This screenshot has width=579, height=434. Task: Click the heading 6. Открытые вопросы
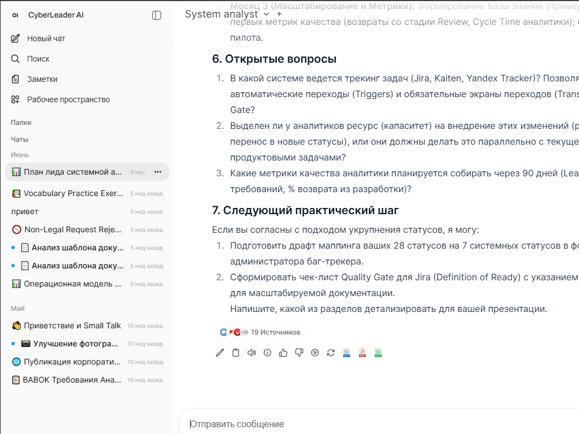274,59
